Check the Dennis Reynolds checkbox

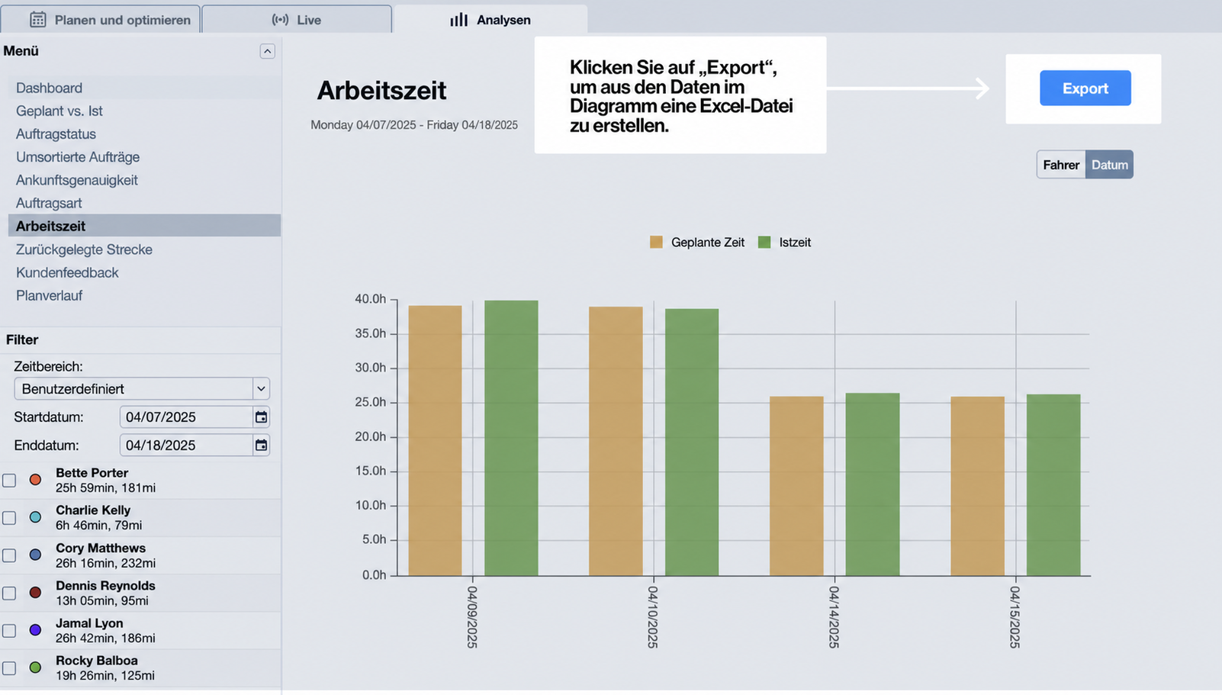[9, 593]
